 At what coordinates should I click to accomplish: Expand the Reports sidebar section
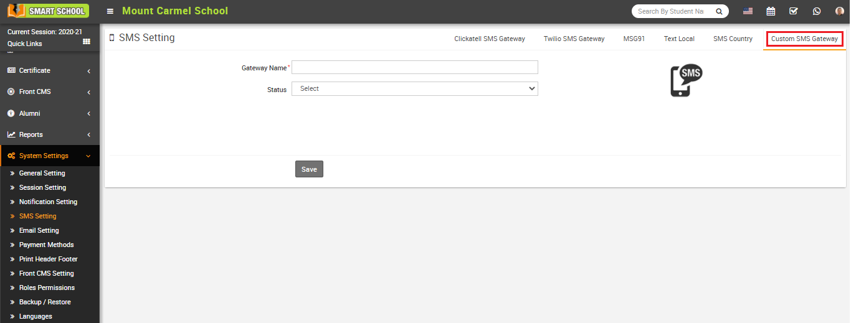tap(50, 134)
